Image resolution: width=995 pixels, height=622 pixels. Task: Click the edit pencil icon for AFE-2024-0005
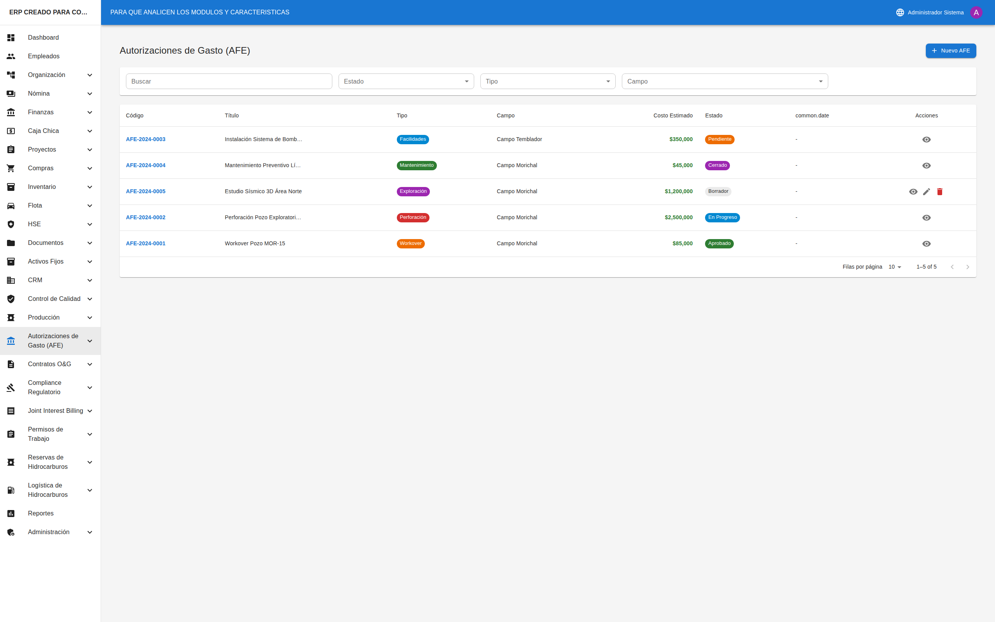(926, 192)
